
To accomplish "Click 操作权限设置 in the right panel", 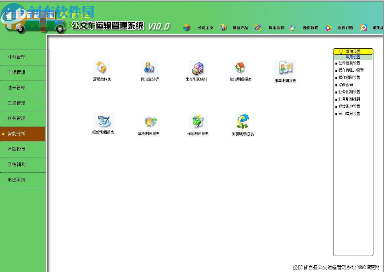I will pyautogui.click(x=349, y=78).
